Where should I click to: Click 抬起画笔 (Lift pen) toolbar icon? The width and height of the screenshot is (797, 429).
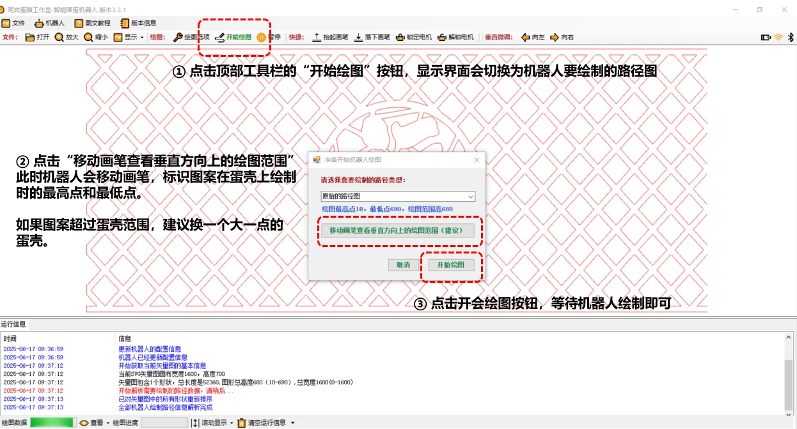click(317, 37)
